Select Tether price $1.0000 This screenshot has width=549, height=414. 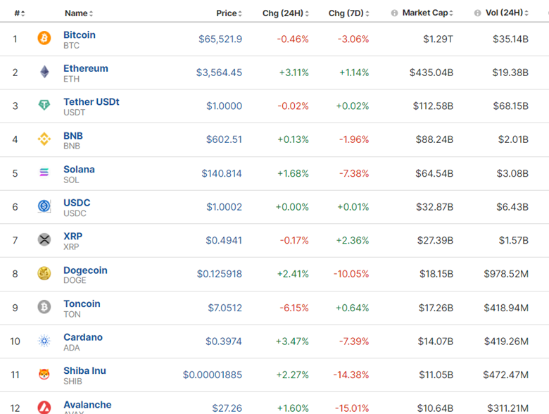pos(224,106)
